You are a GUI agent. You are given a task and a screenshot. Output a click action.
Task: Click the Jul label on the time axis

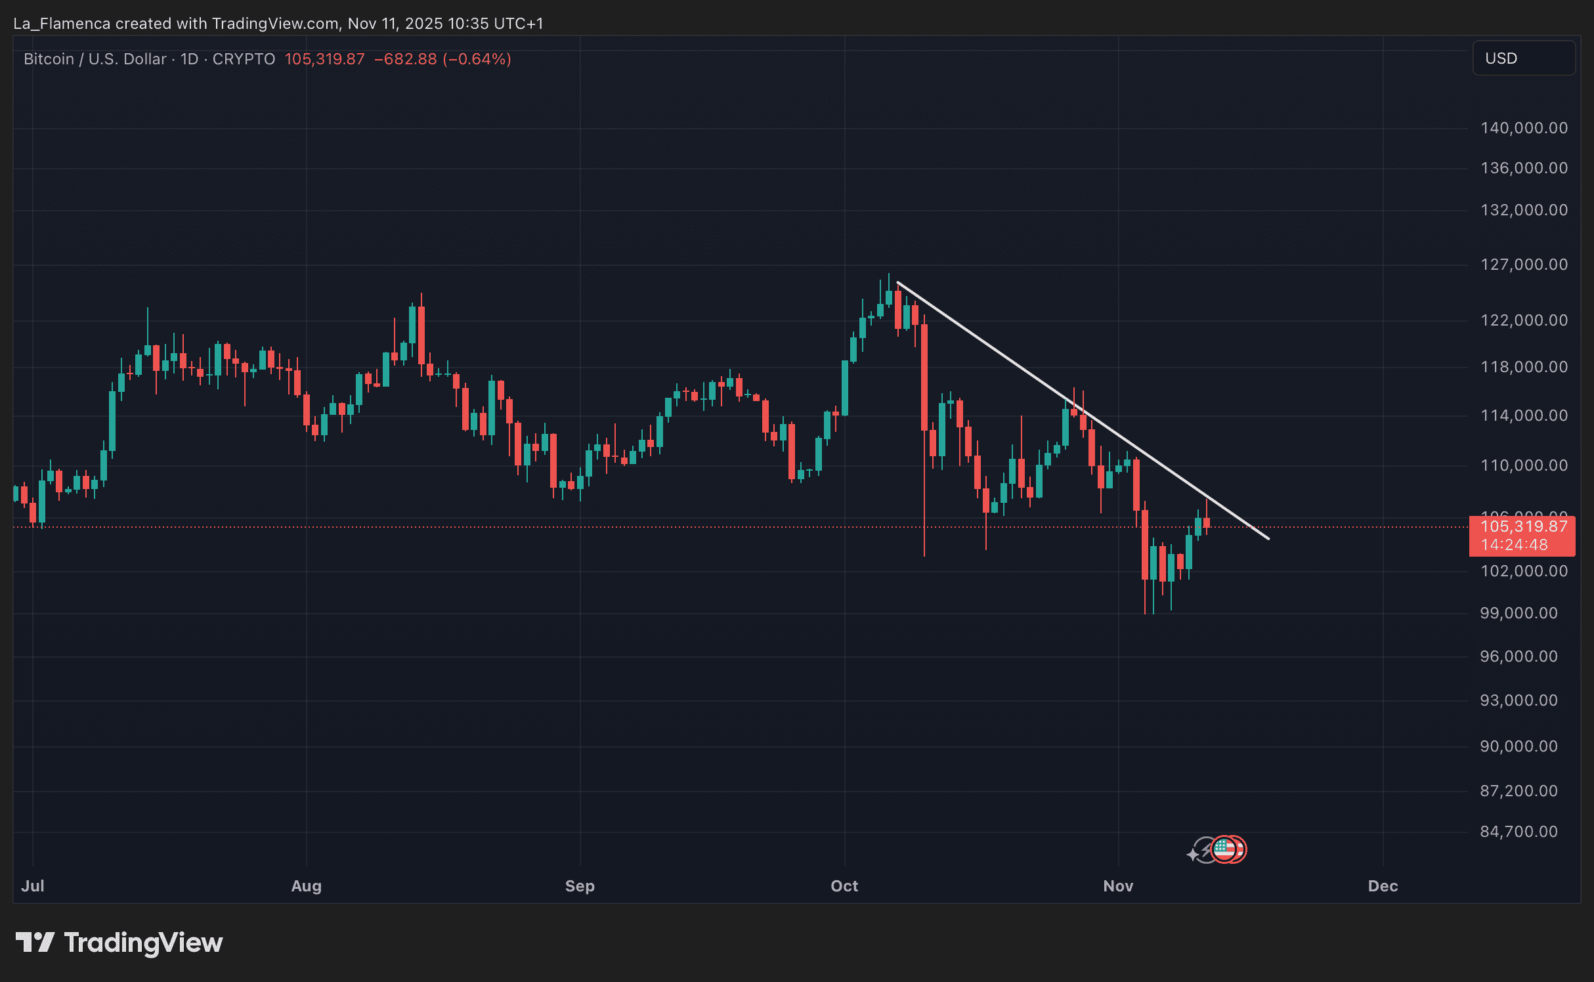33,886
